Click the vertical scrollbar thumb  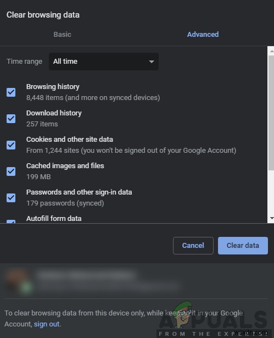point(271,113)
